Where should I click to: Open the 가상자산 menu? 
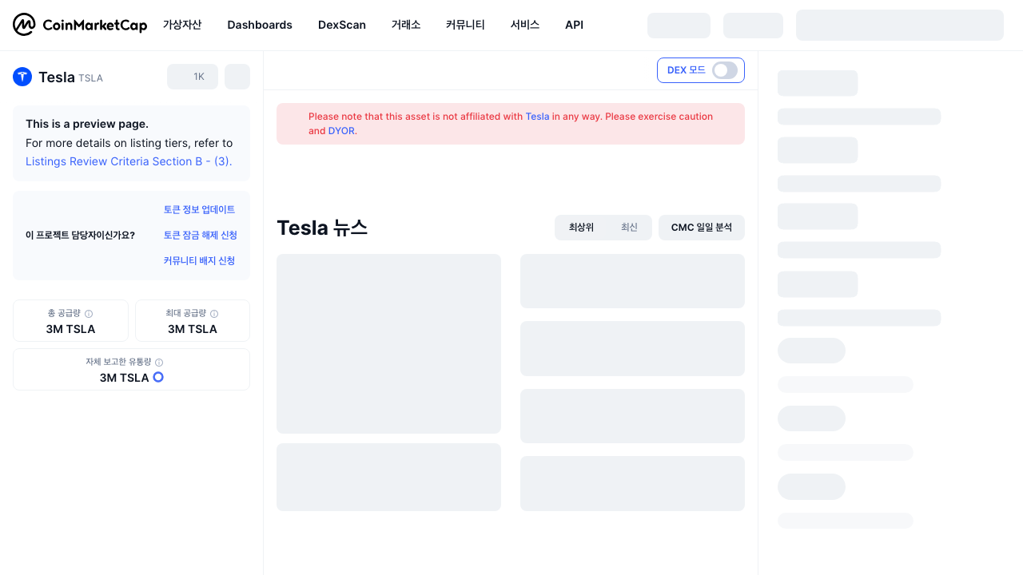pyautogui.click(x=182, y=25)
